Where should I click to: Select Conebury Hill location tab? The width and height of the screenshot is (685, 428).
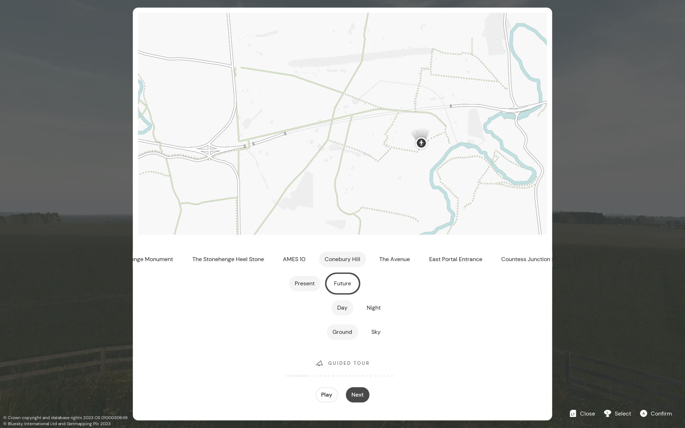342,259
